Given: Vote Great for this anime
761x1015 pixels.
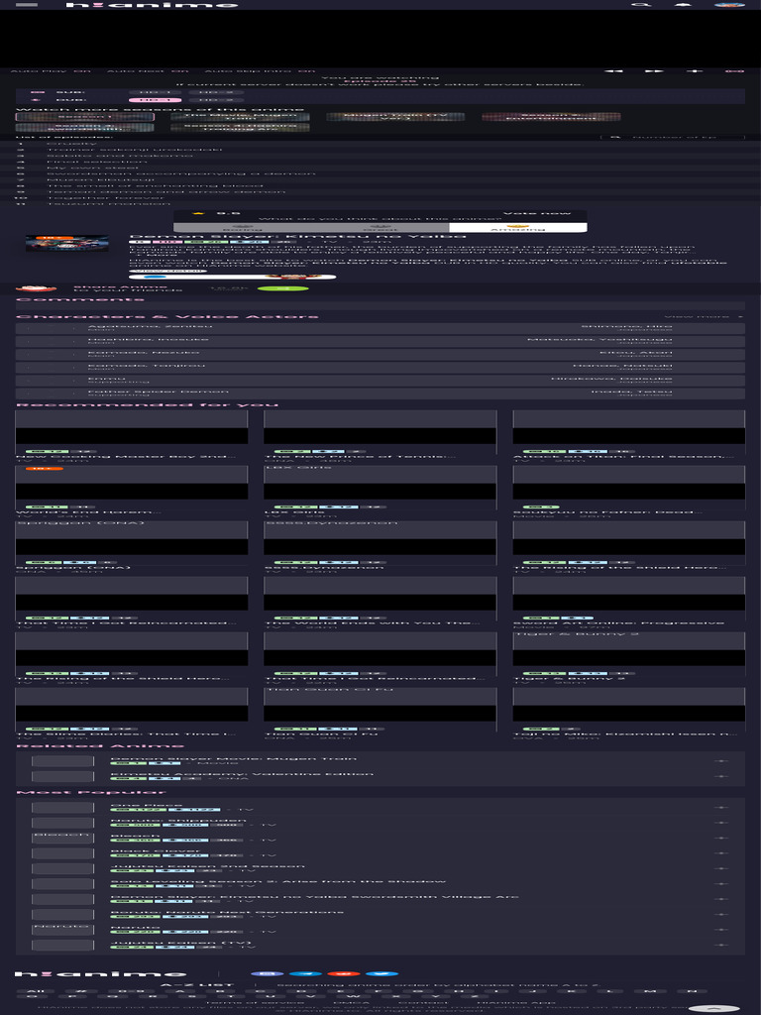Looking at the screenshot, I should (380, 228).
